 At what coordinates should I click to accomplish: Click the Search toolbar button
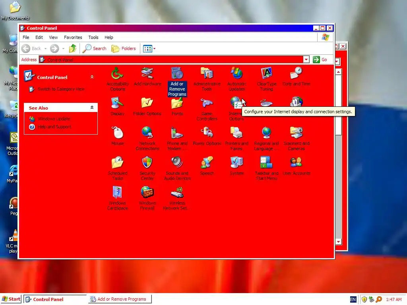pos(95,48)
